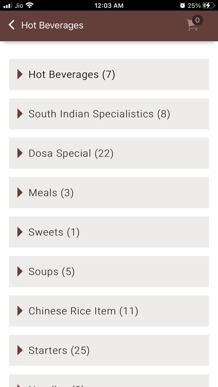This screenshot has width=218, height=387.
Task: Open the Soups (5) menu entry
Action: click(x=51, y=271)
